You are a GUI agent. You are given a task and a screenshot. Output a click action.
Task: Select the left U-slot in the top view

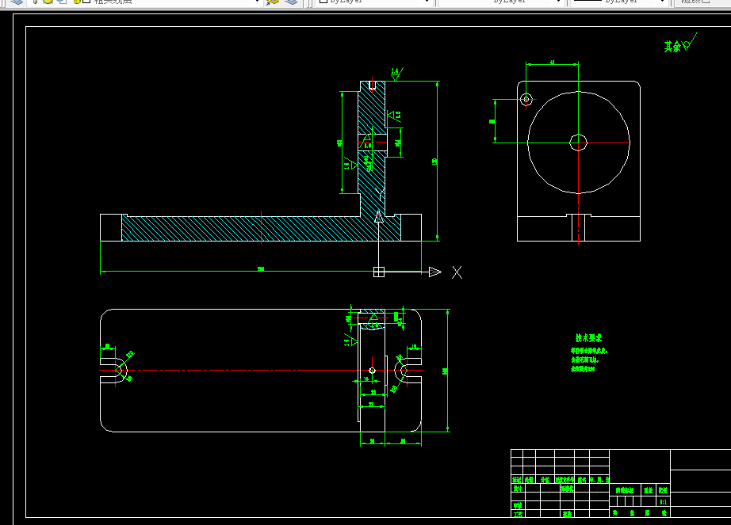(113, 371)
